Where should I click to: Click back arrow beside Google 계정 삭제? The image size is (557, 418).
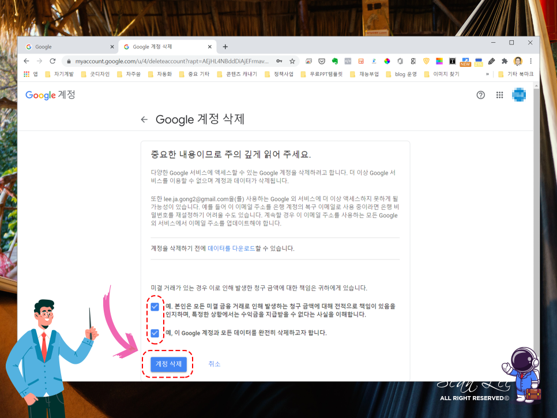pyautogui.click(x=144, y=119)
